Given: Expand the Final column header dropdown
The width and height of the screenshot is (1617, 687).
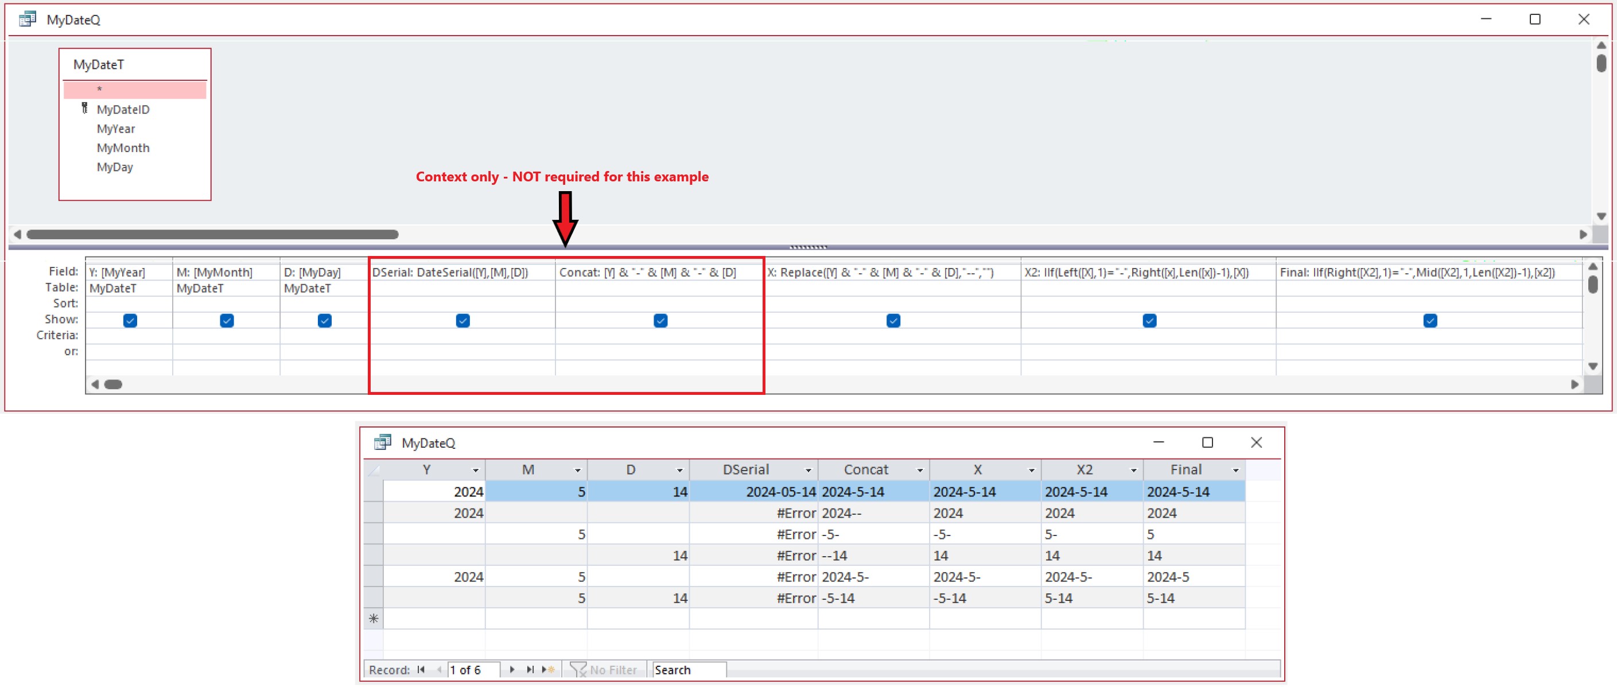Looking at the screenshot, I should click(1235, 469).
